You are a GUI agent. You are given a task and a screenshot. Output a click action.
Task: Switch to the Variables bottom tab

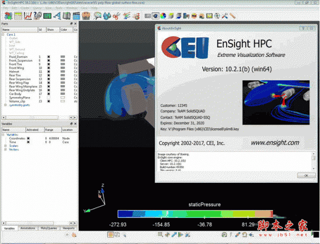point(10,229)
